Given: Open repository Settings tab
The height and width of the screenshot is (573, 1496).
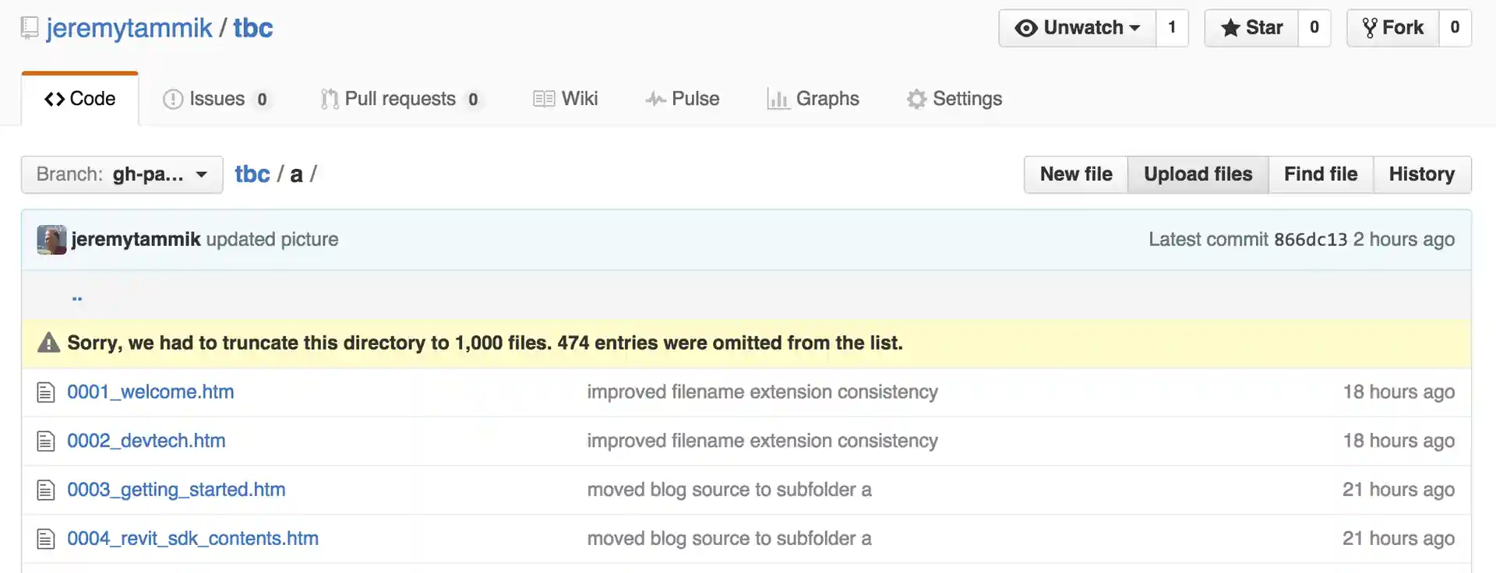Looking at the screenshot, I should tap(954, 99).
